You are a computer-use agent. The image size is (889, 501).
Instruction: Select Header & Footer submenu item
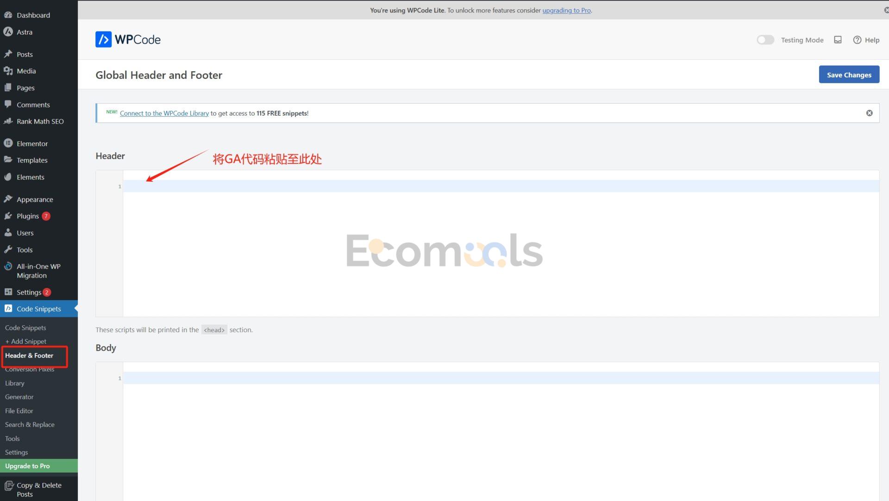point(29,355)
